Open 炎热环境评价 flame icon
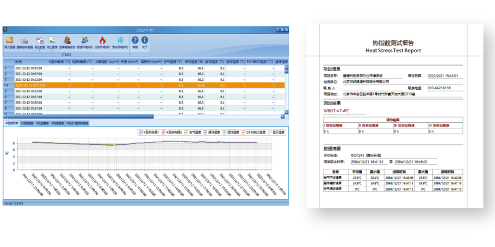 102,40
